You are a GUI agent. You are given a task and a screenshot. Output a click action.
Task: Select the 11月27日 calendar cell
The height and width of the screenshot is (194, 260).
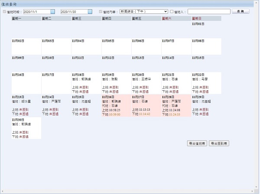tap(146, 105)
